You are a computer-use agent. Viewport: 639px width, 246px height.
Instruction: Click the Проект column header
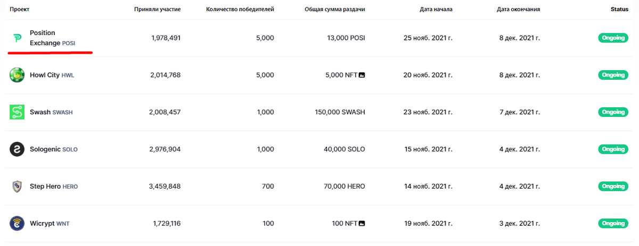(x=20, y=10)
